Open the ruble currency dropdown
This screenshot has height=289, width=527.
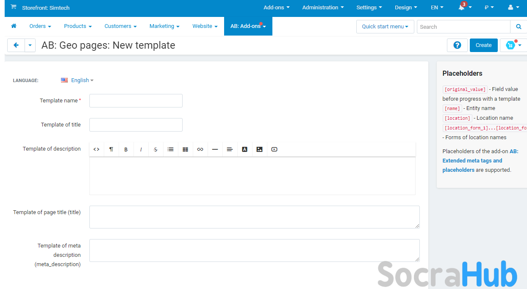pos(489,8)
